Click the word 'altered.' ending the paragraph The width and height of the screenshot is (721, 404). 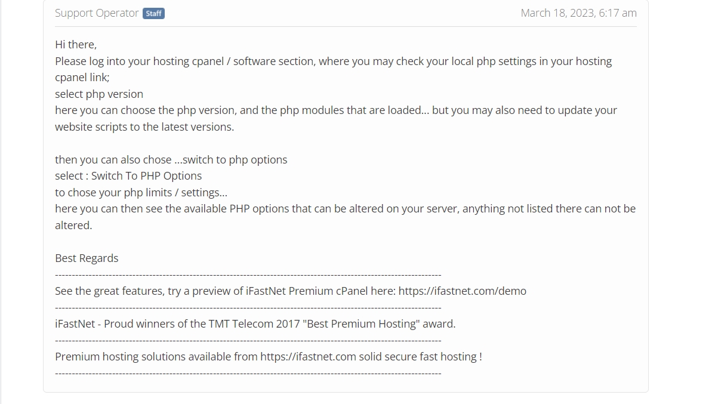pos(73,226)
